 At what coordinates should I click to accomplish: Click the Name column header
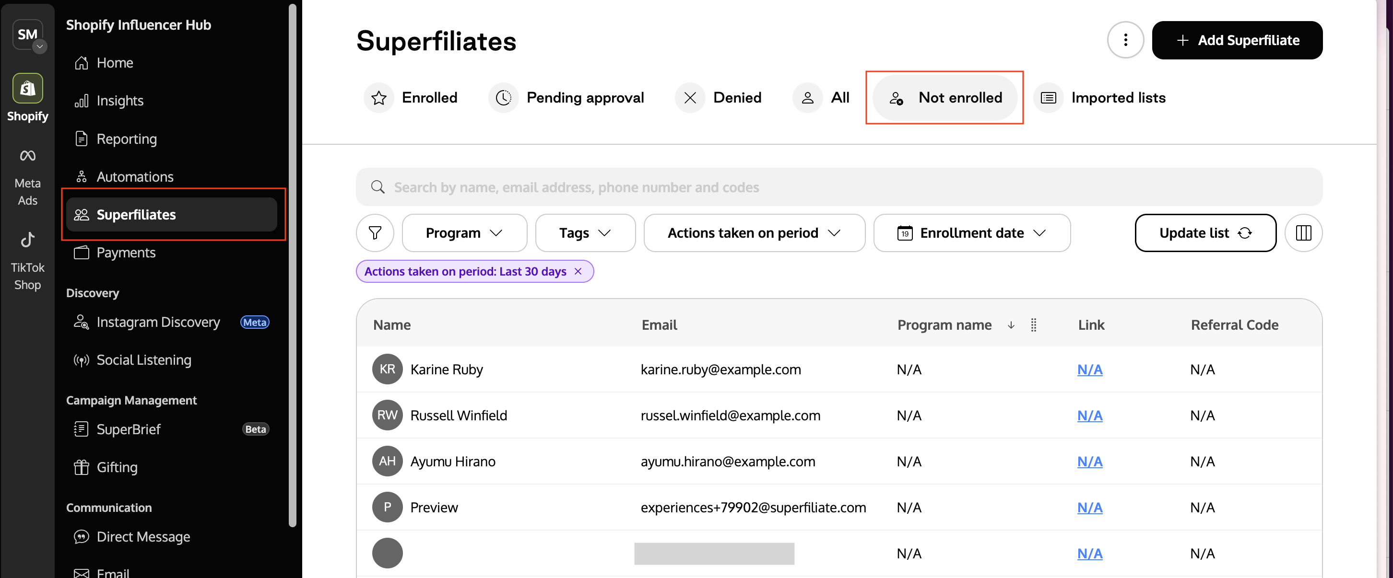[x=391, y=324]
